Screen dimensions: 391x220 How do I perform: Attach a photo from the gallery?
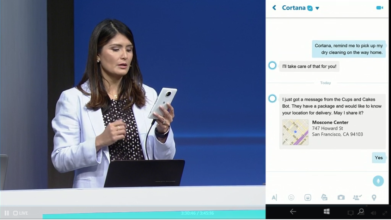pyautogui.click(x=324, y=198)
